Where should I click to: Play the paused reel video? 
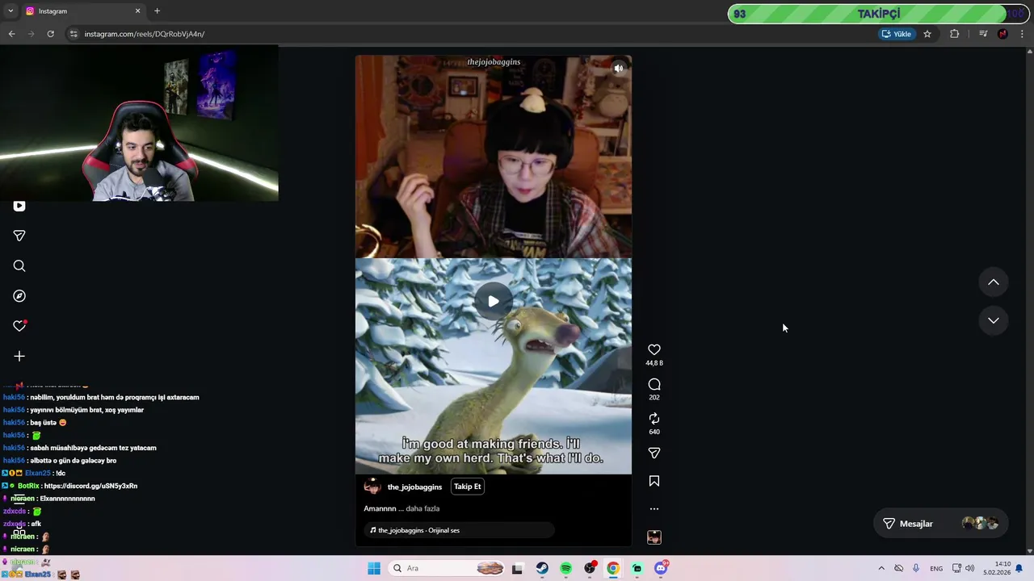[493, 301]
